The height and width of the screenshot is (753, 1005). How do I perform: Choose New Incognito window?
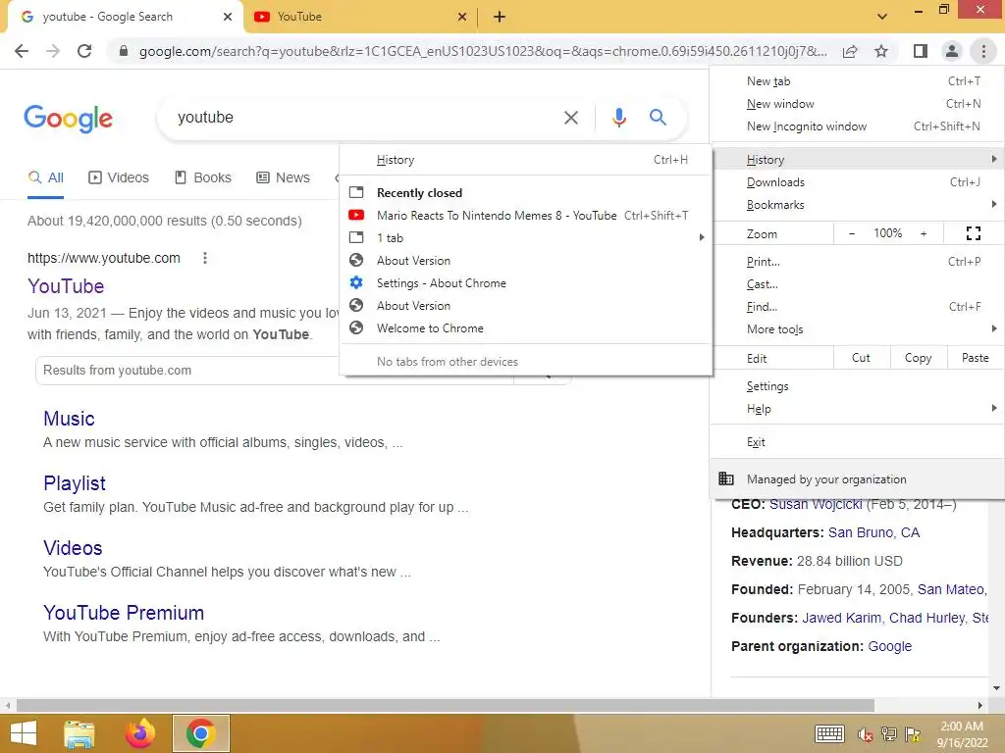(x=858, y=126)
